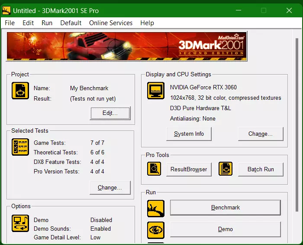Close the 3DMark2001 SE Pro window
The height and width of the screenshot is (245, 303).
click(289, 10)
